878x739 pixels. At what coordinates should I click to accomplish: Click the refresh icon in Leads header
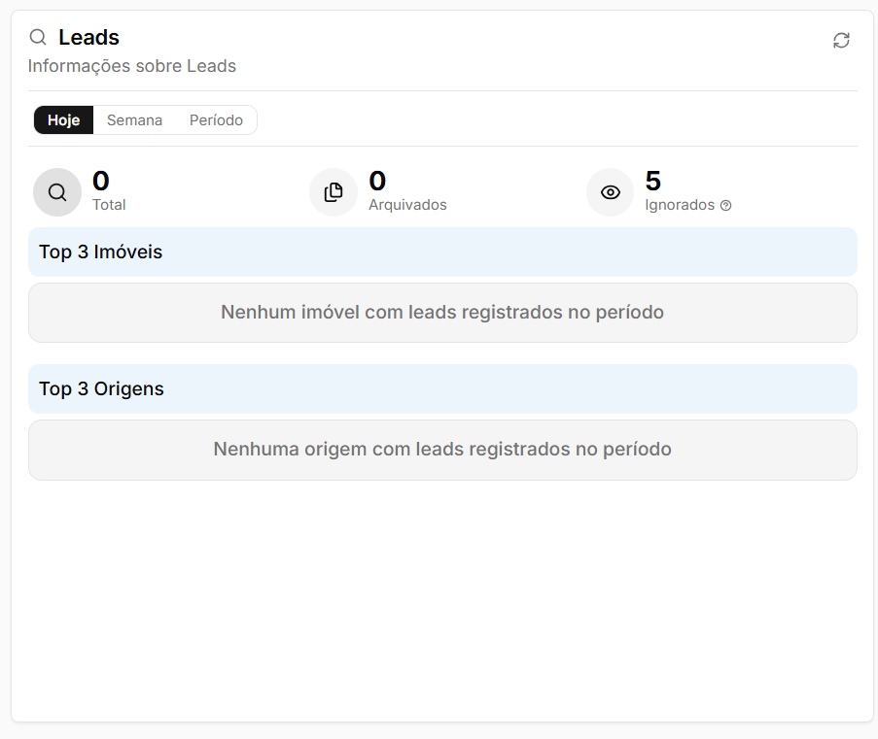pos(841,40)
